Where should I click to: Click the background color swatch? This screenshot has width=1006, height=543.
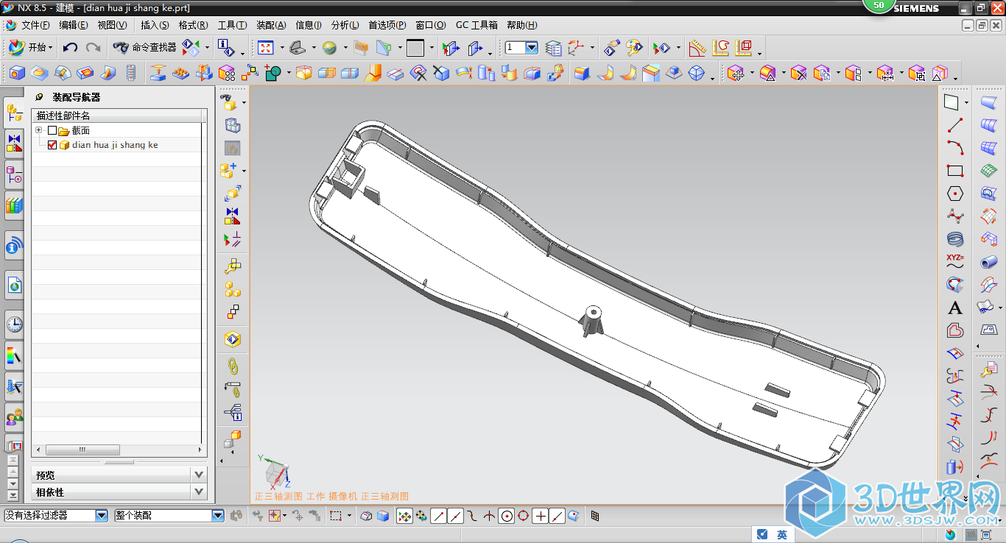[415, 48]
